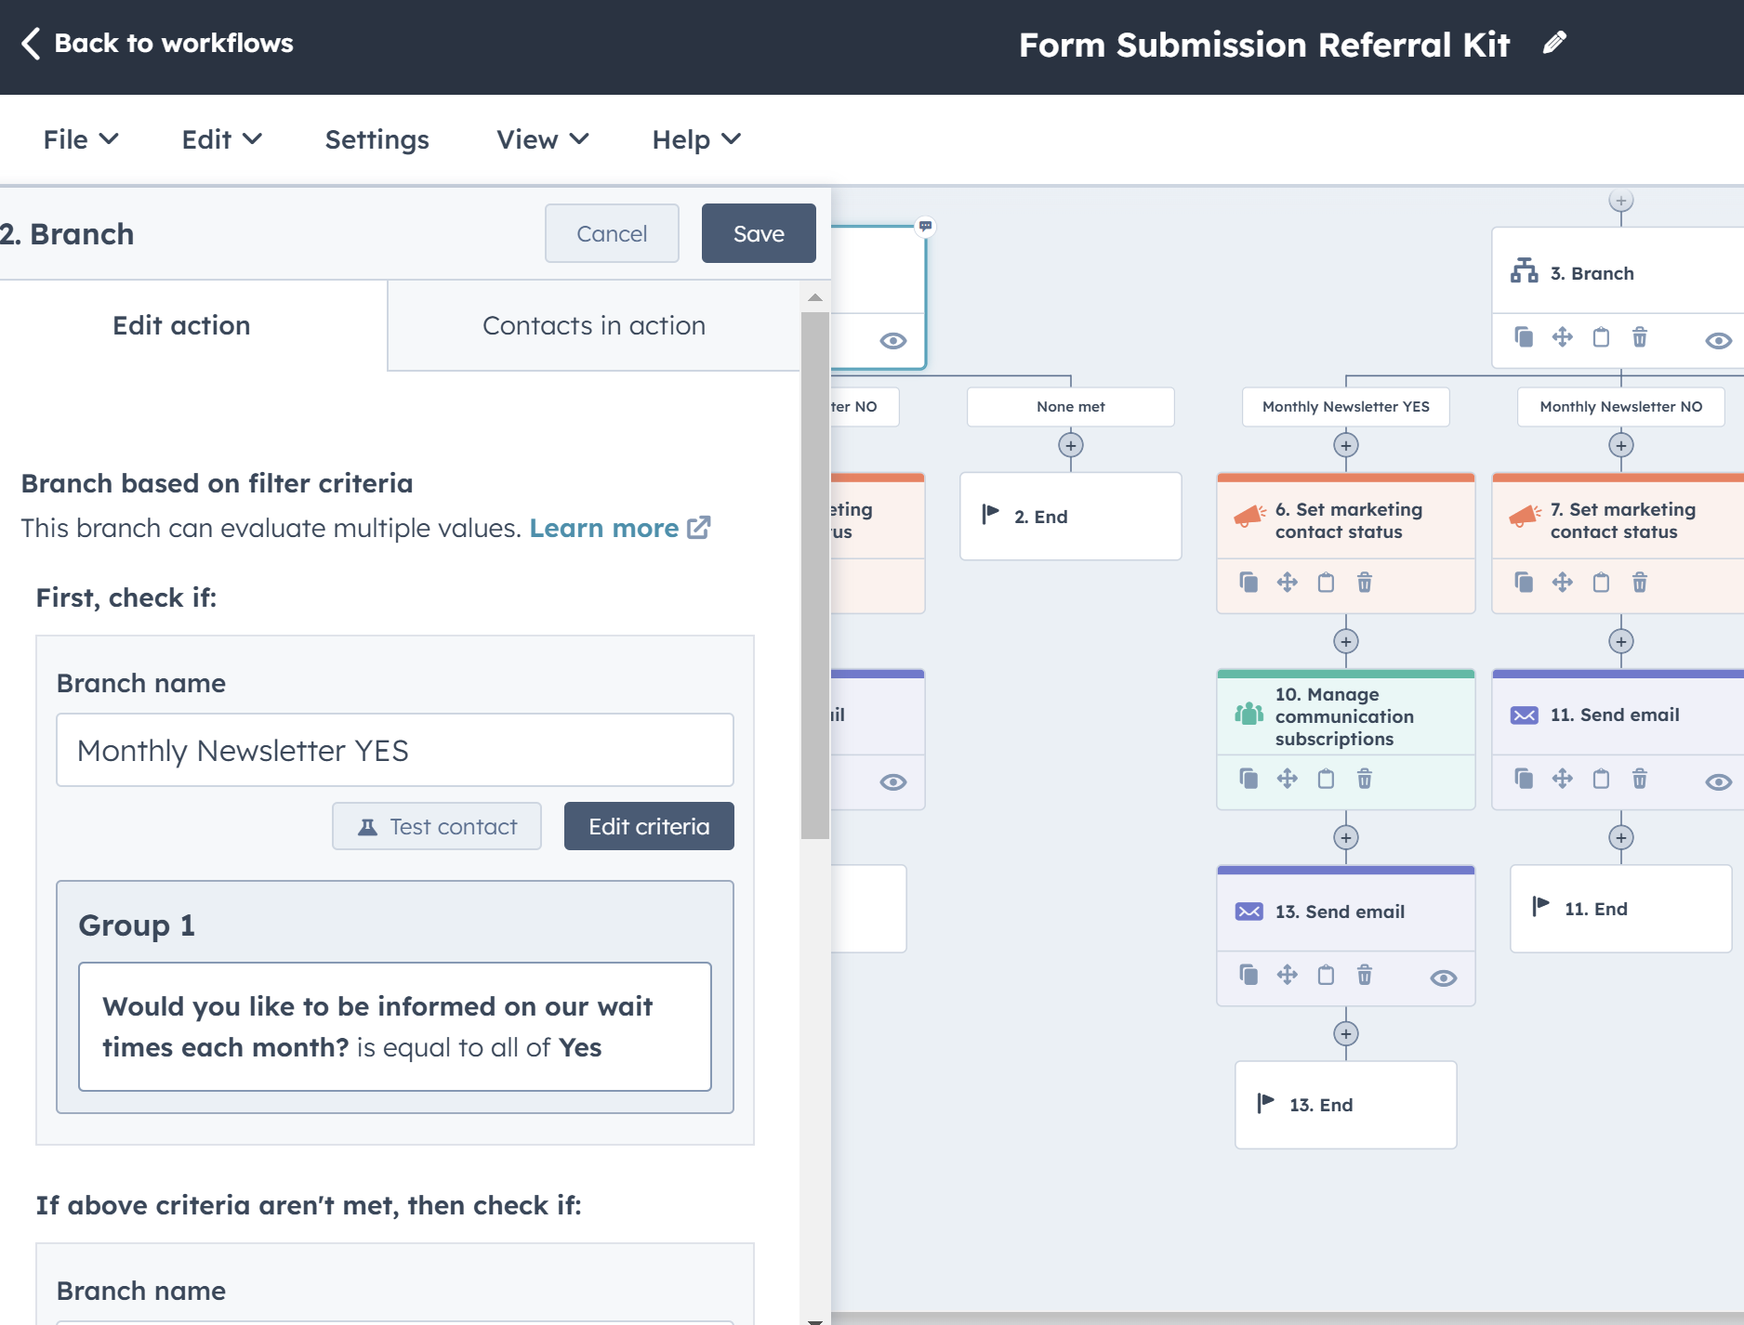Switch to the Contacts in action tab
Viewport: 1744px width, 1325px height.
(x=594, y=325)
